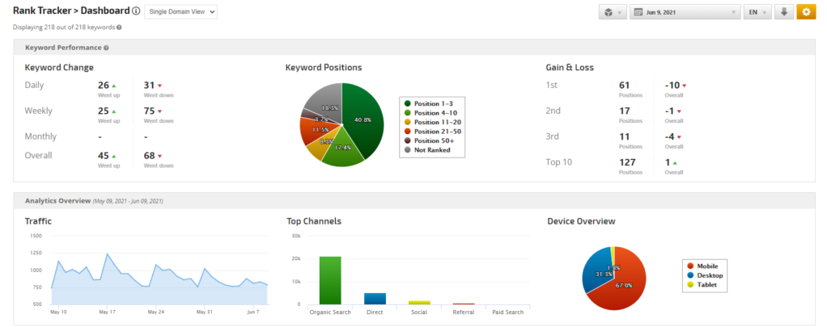Click the Position 4-10 legend swatch
The image size is (827, 327).
click(x=408, y=113)
